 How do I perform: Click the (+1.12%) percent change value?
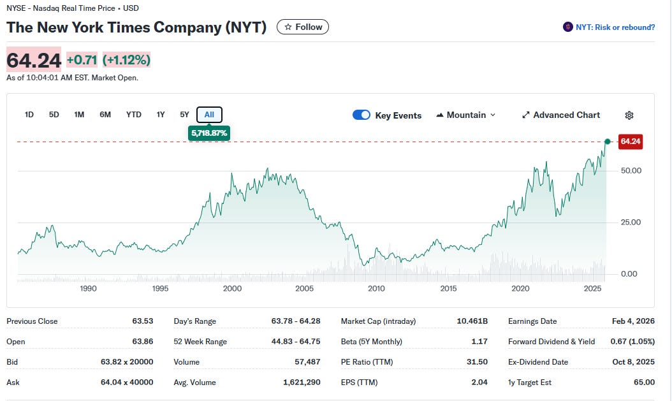click(x=126, y=59)
